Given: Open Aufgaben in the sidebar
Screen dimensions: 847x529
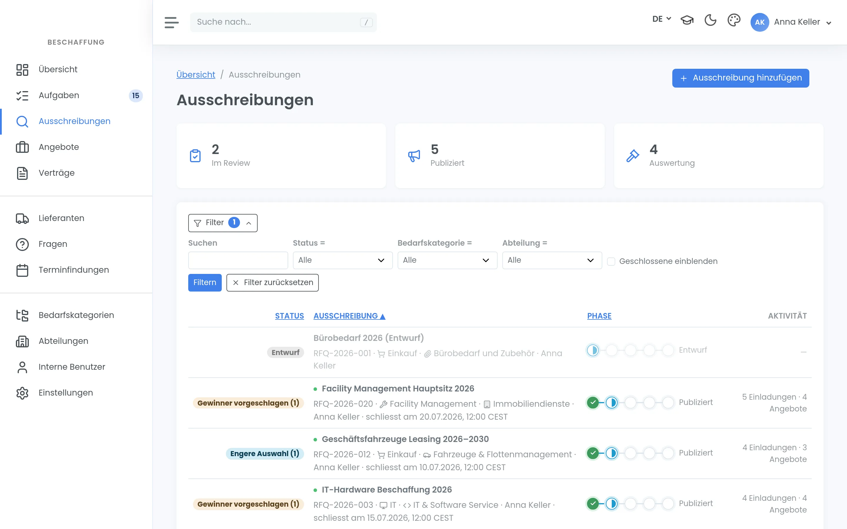Looking at the screenshot, I should (76, 95).
